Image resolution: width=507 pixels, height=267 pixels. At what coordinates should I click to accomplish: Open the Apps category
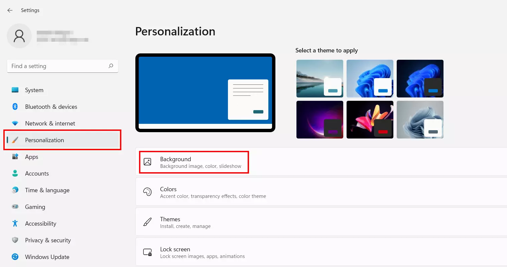62,157
